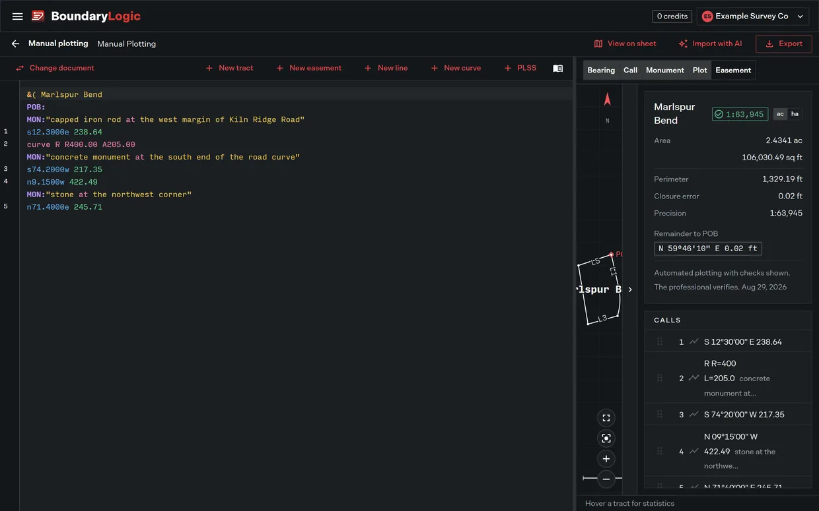Select the Call tab

[x=631, y=70]
